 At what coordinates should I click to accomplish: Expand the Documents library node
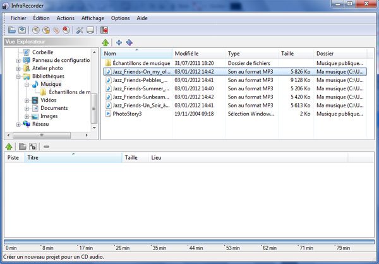pyautogui.click(x=27, y=109)
